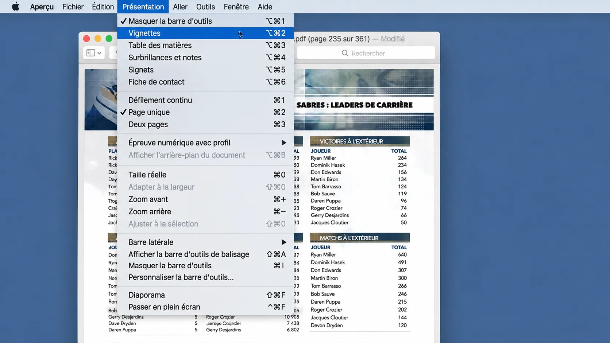Image resolution: width=610 pixels, height=343 pixels.
Task: Switch to Deux pages mode
Action: point(205,124)
